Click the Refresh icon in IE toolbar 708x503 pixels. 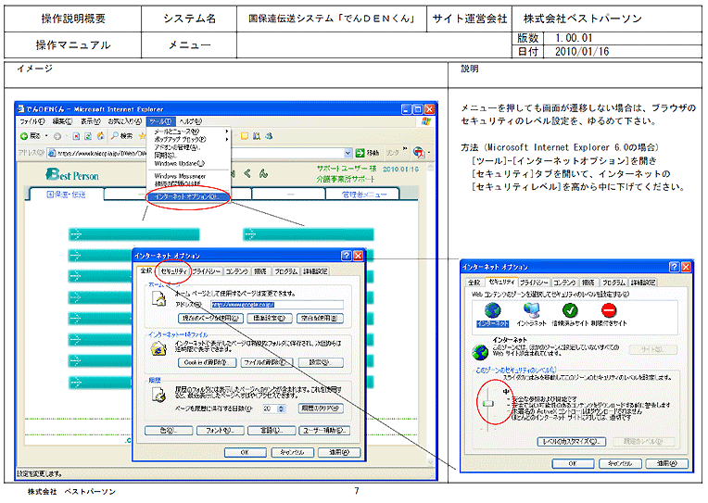(88, 136)
